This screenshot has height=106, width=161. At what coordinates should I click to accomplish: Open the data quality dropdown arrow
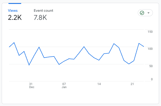coord(148,13)
